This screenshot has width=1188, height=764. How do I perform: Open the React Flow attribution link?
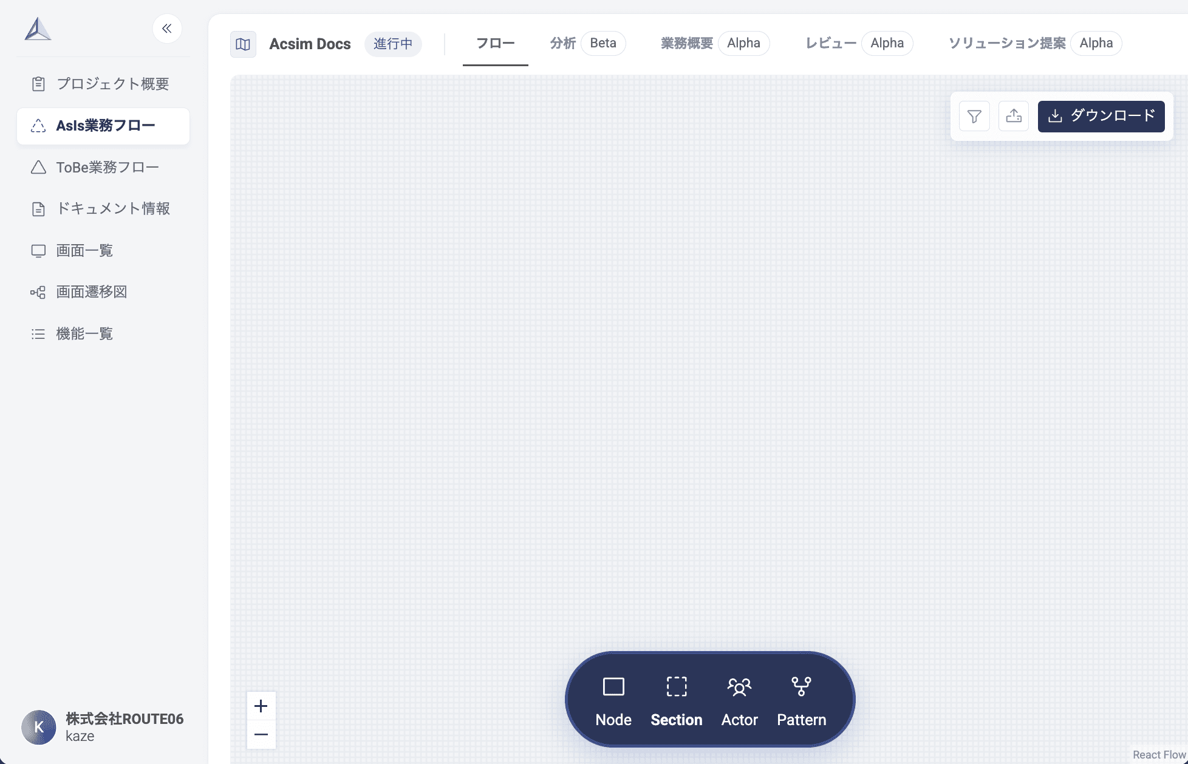(x=1159, y=754)
